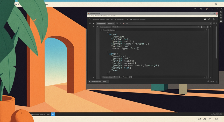Collapse the toolbar with the small arrows icon
This screenshot has height=122, width=224.
217,19
